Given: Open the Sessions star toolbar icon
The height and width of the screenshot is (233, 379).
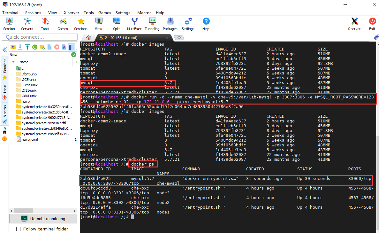Looking at the screenshot, I should click(x=81, y=24).
